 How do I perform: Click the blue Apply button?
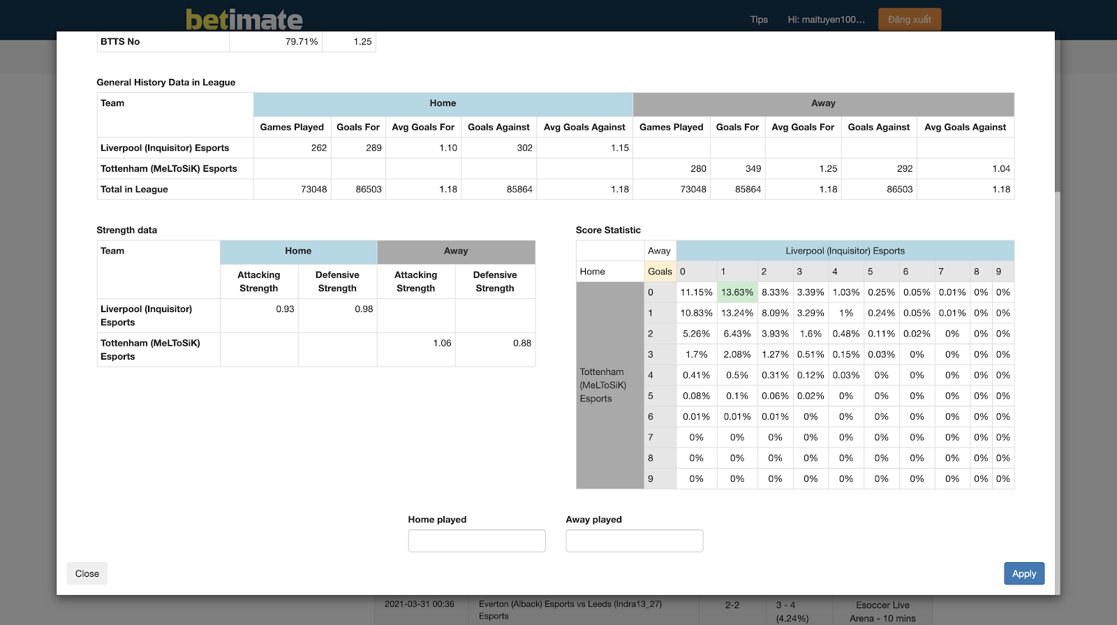(x=1024, y=573)
